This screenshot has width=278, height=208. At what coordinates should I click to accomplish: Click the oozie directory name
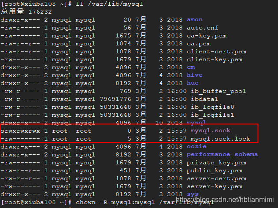point(196,146)
